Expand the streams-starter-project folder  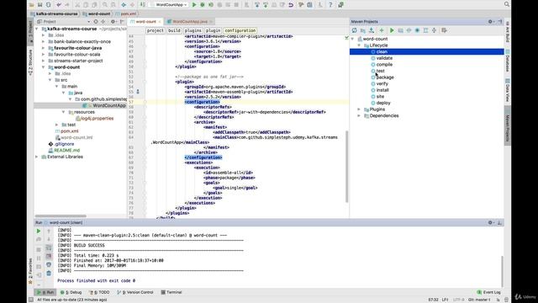pyautogui.click(x=44, y=61)
